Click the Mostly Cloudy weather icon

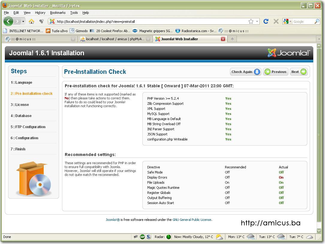219,237
